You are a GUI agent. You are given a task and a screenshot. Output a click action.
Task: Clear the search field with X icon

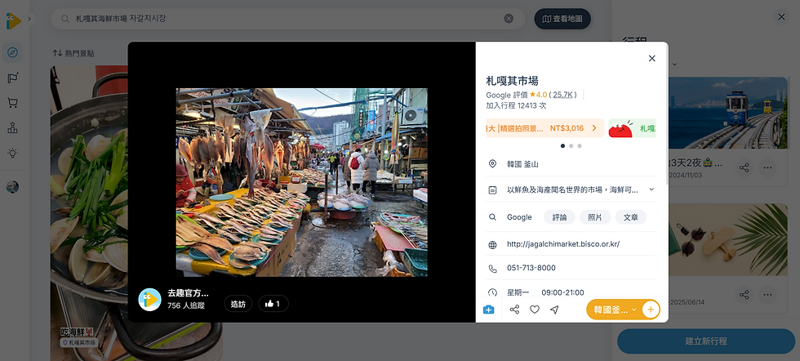(509, 19)
